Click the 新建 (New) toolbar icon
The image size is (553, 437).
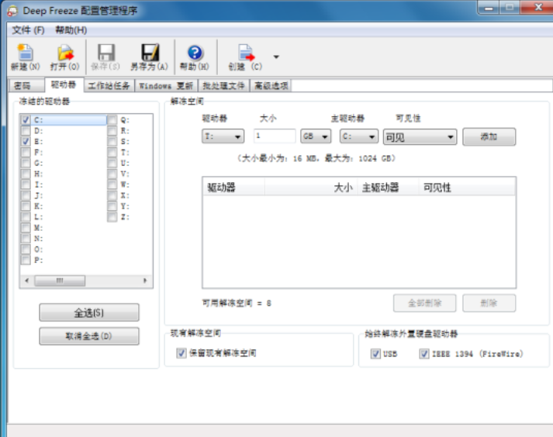[23, 53]
